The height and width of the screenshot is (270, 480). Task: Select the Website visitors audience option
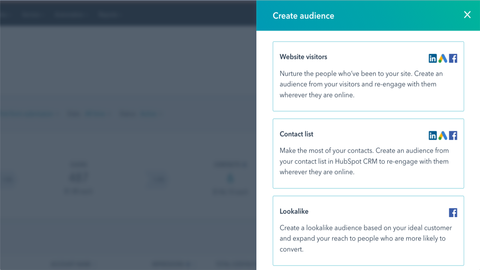pyautogui.click(x=368, y=76)
